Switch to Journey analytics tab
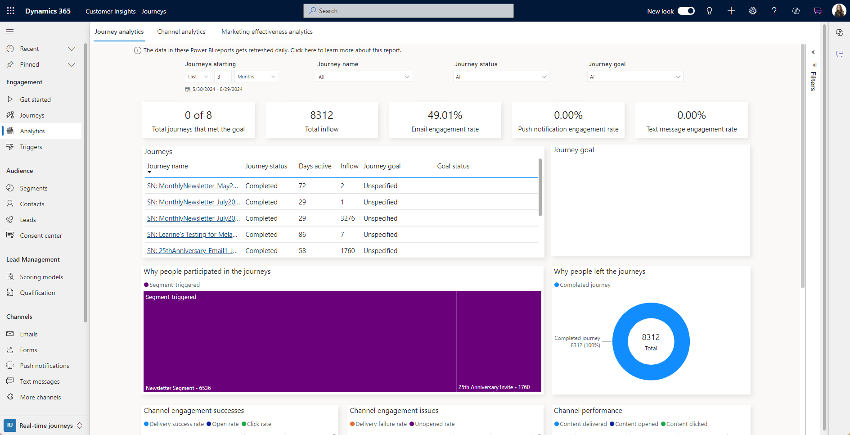850x435 pixels. coord(119,32)
